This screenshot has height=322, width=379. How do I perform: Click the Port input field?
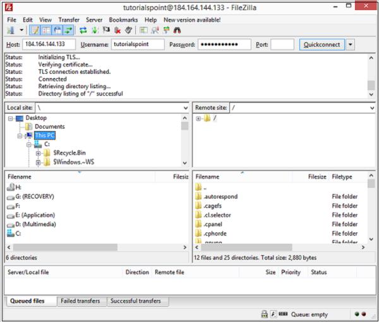(282, 44)
